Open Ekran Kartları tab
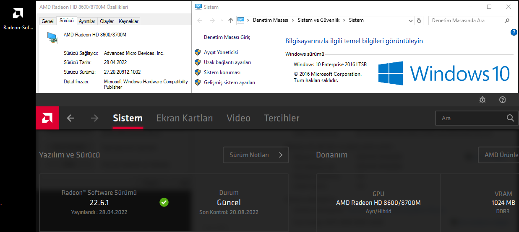Viewport: 519px width, 232px height. (x=185, y=118)
